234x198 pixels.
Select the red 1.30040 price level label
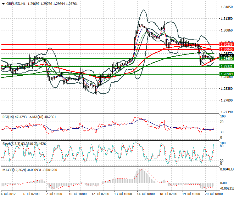point(227,49)
